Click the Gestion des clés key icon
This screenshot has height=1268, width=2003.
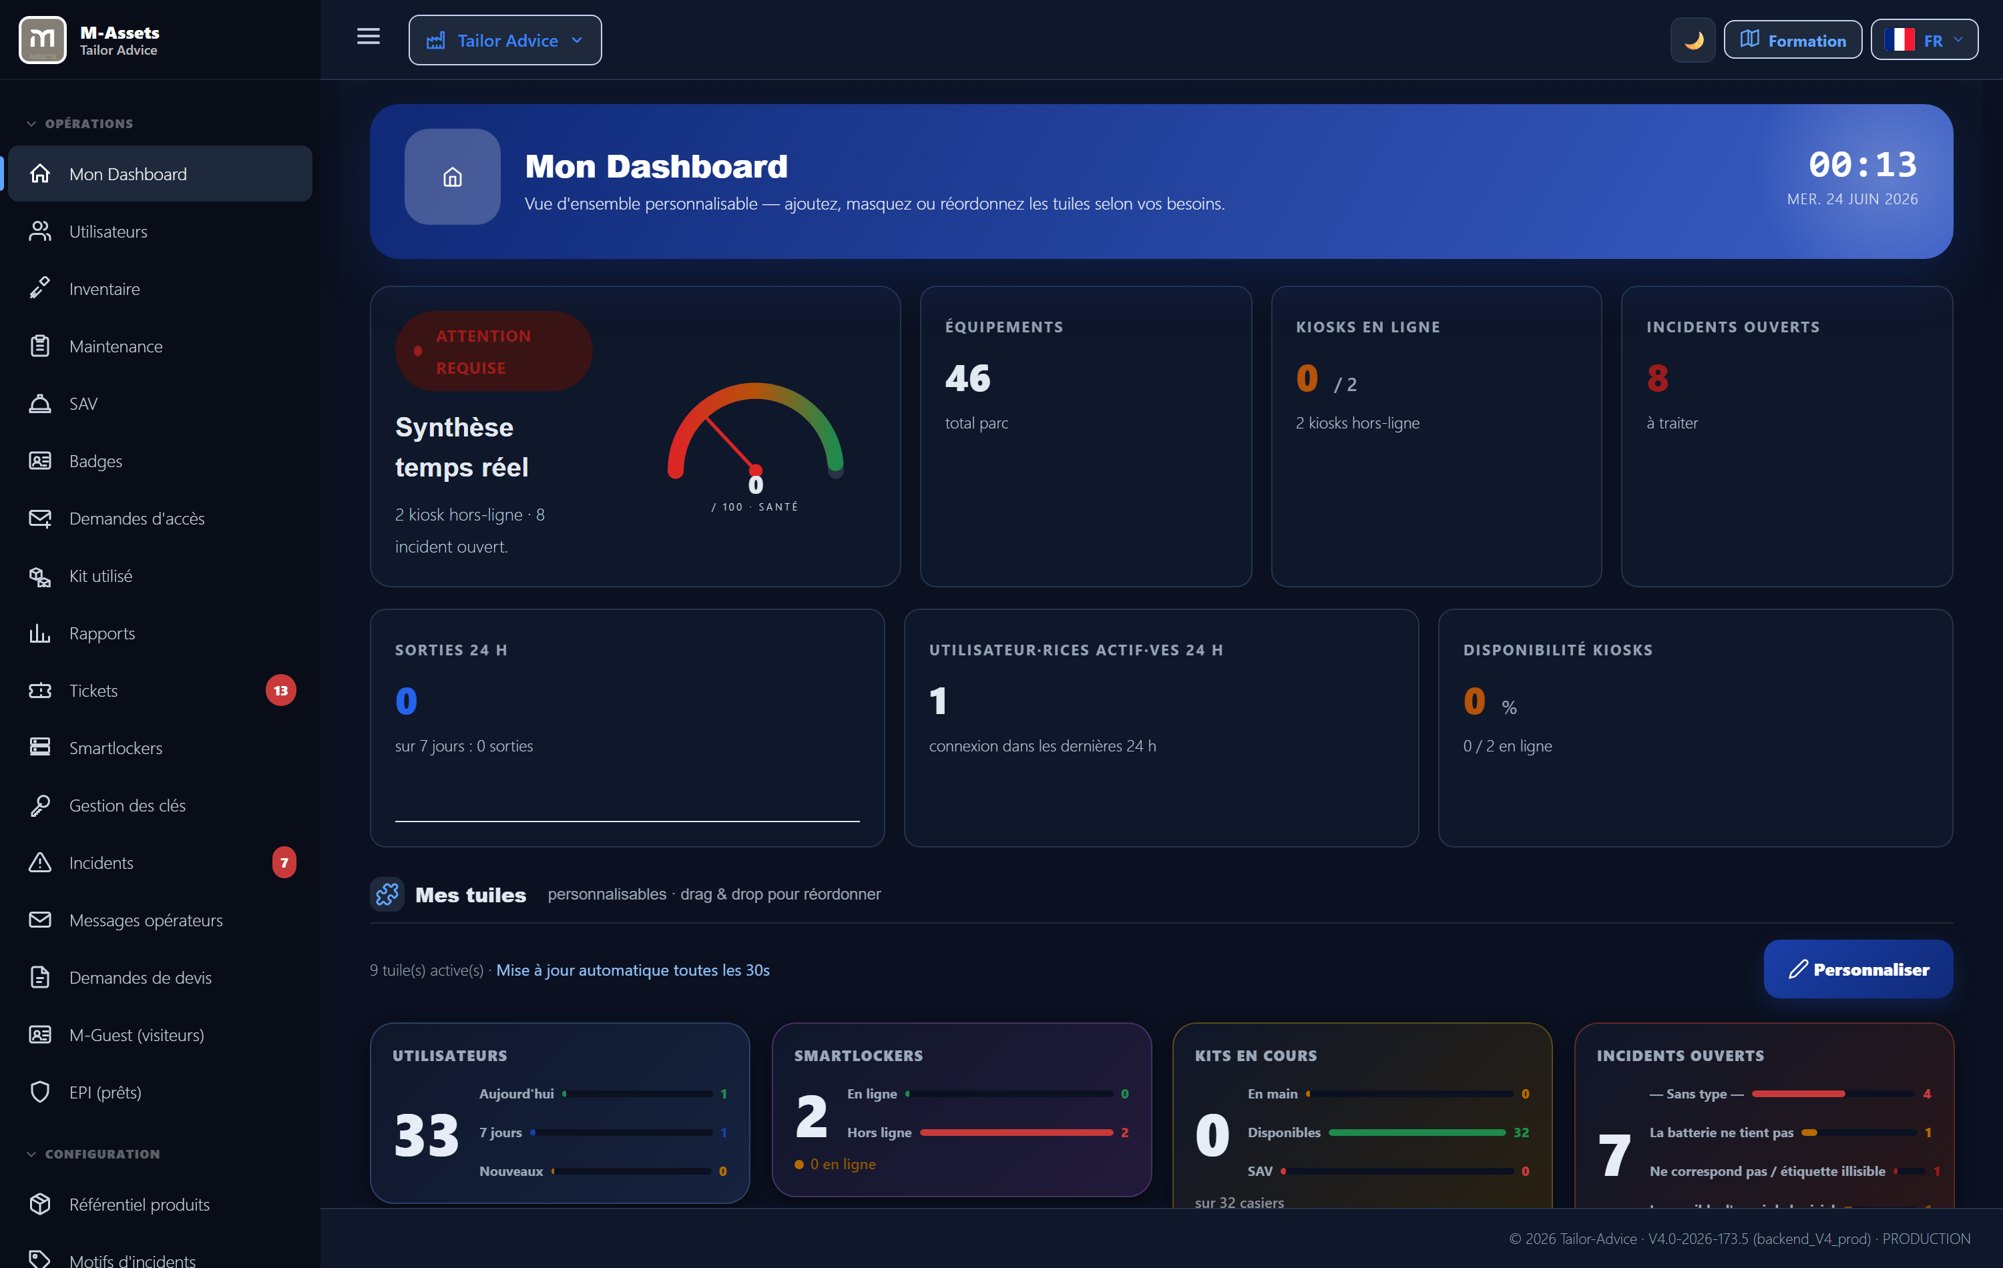pos(40,805)
